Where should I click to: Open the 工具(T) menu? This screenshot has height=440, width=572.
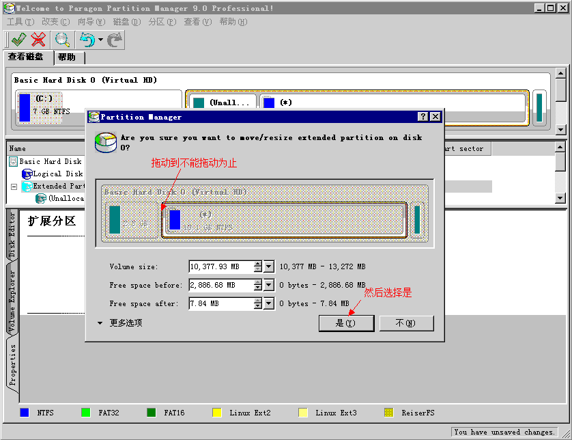point(19,22)
